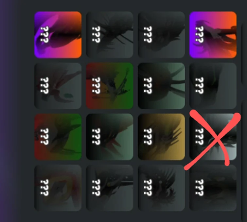Screen dimensions: 247x222
Task: Open bottom-row dark tile with dotted long silhouette
Action: pyautogui.click(x=110, y=188)
